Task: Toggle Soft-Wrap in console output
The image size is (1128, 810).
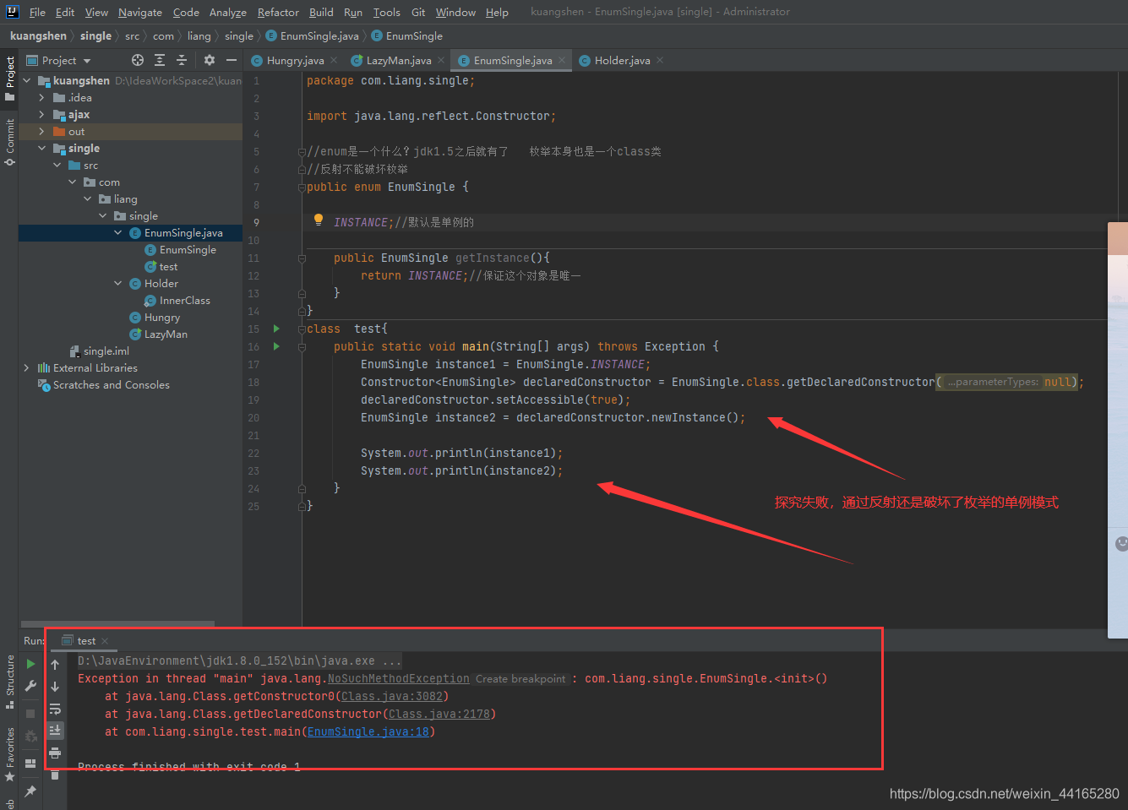Action: 55,709
